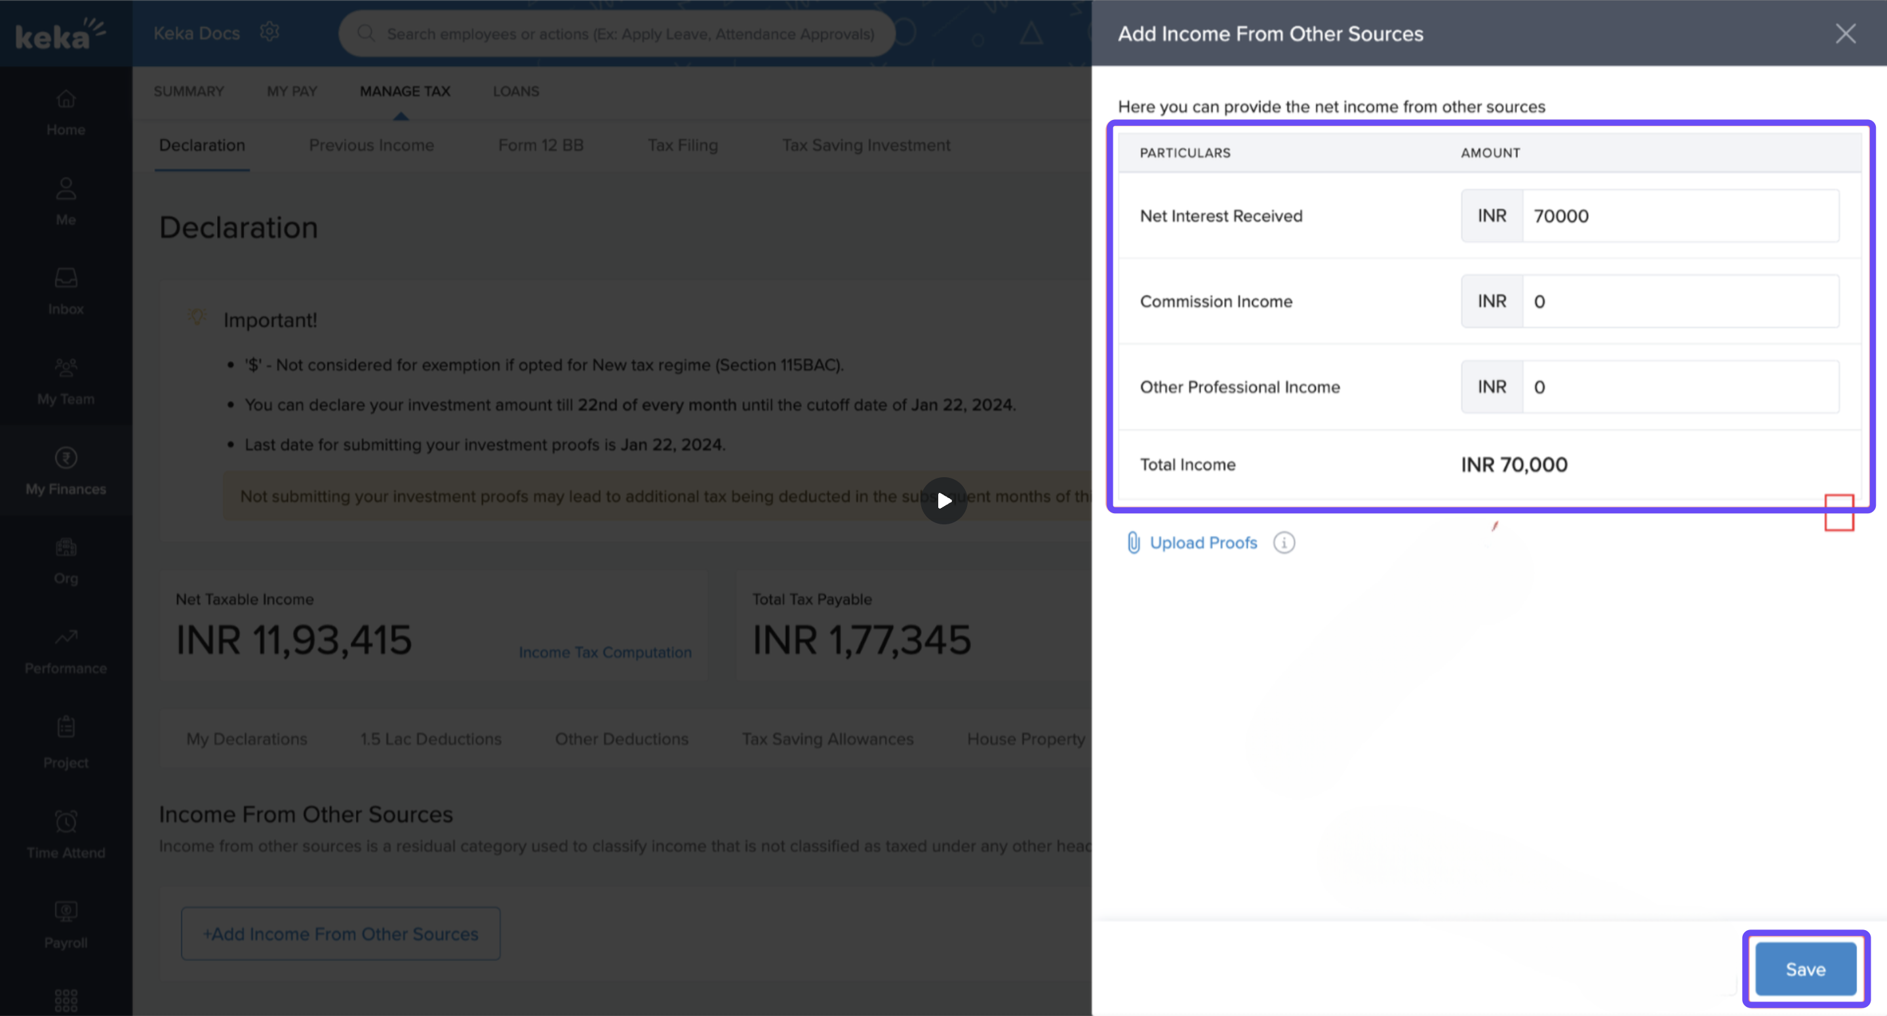Image resolution: width=1887 pixels, height=1016 pixels.
Task: Open the Me profile icon
Action: (66, 189)
